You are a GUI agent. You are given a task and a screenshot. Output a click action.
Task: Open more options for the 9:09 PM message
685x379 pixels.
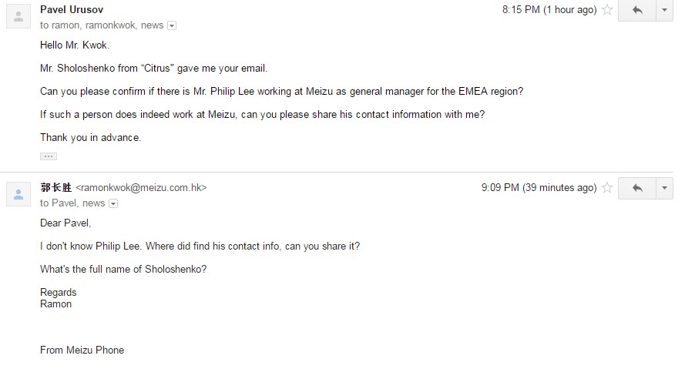point(665,188)
